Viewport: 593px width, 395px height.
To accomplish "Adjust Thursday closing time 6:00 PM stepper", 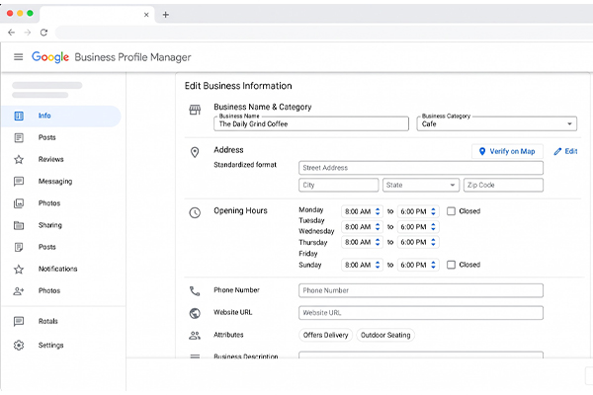I will click(x=434, y=242).
